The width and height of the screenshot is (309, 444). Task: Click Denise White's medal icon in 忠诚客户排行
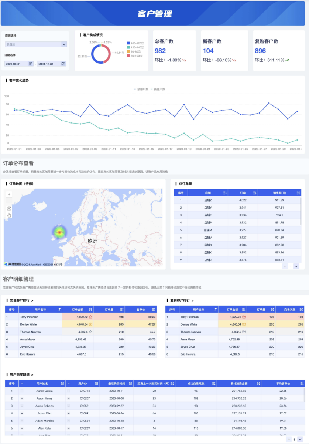point(90,324)
